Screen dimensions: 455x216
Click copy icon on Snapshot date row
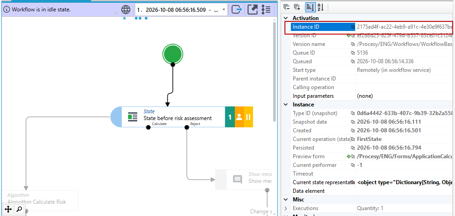click(353, 122)
